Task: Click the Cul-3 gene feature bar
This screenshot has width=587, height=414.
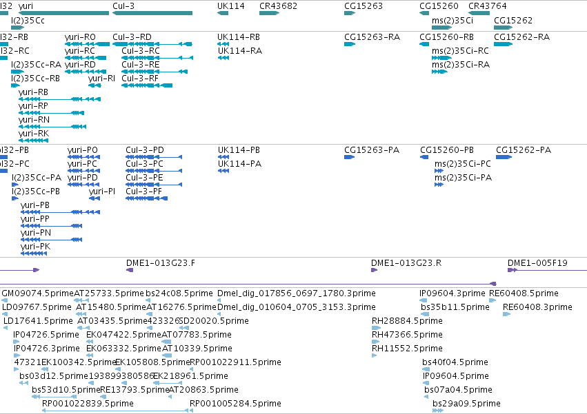Action: [x=152, y=13]
